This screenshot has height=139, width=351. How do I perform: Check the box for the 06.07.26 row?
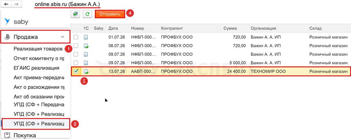(76, 46)
